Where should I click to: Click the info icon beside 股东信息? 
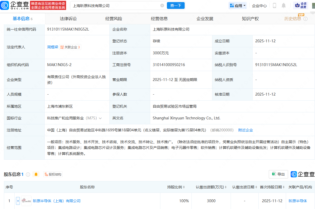click(28, 174)
